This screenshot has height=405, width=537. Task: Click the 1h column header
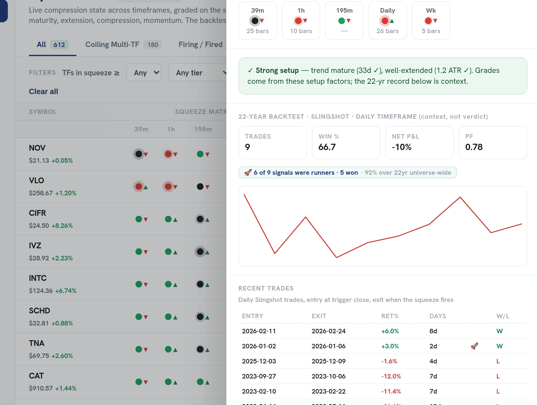[171, 129]
